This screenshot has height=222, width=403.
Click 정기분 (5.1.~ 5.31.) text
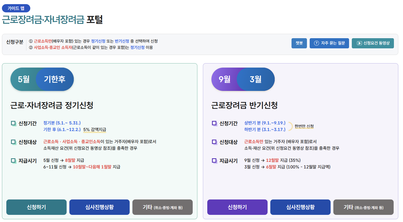(x=62, y=123)
